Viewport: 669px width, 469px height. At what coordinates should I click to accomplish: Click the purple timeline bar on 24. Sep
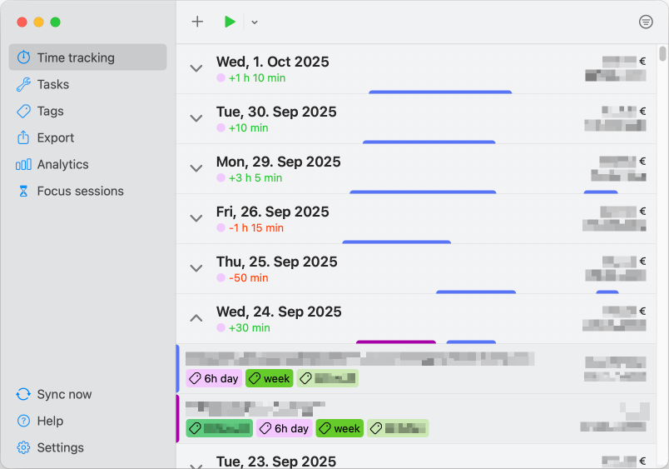click(396, 342)
